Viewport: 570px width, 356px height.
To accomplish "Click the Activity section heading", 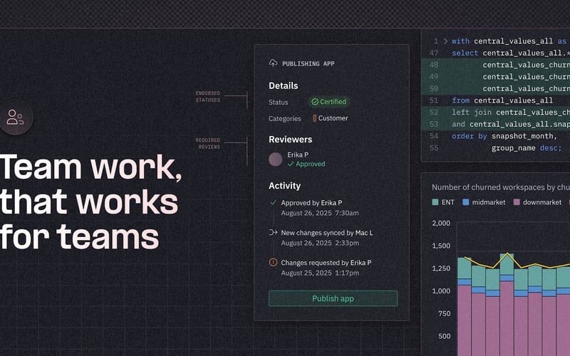I will pyautogui.click(x=284, y=186).
